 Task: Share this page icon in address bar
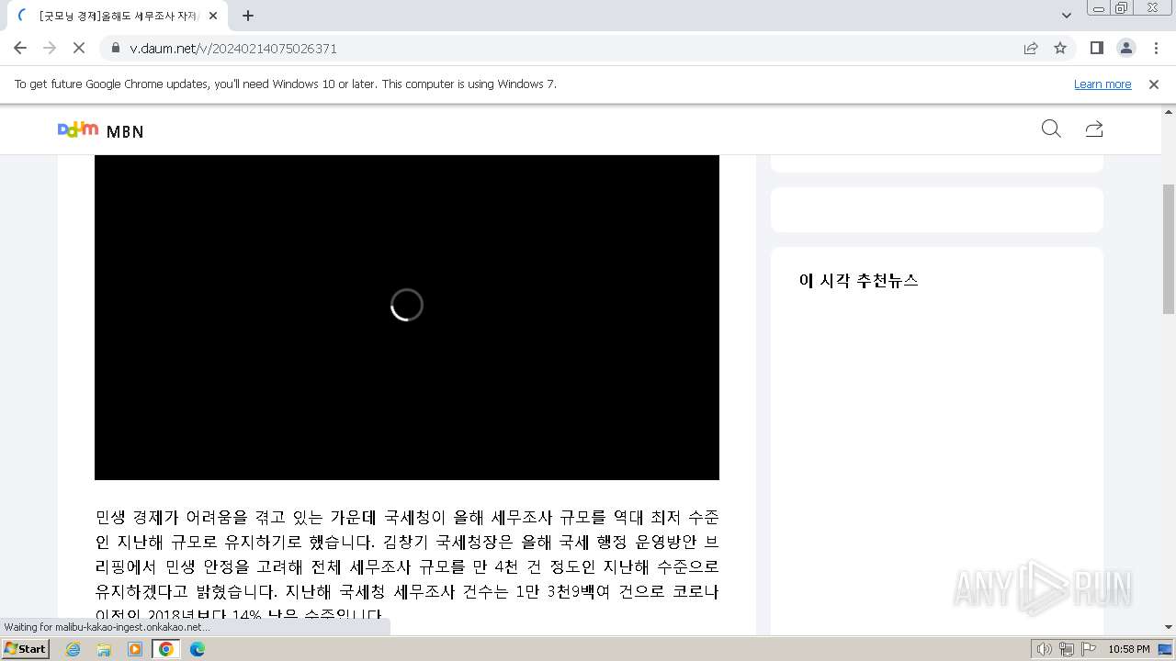click(1031, 48)
